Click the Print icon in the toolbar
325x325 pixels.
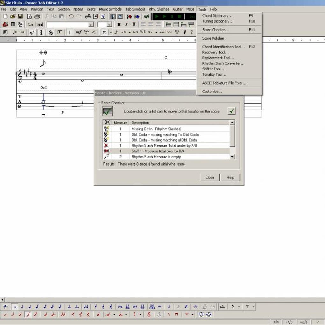pyautogui.click(x=37, y=17)
